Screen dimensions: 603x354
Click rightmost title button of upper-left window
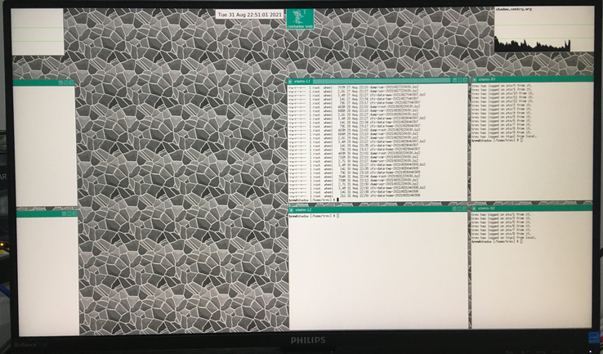point(71,83)
